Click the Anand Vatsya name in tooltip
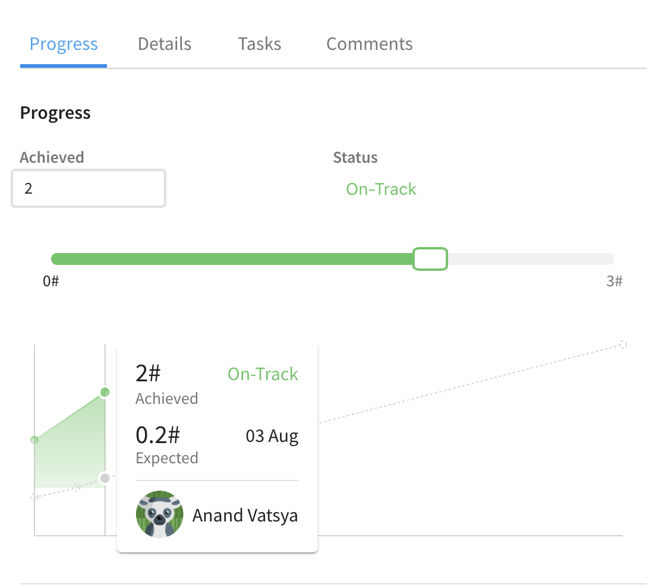The height and width of the screenshot is (588, 662). 245,516
